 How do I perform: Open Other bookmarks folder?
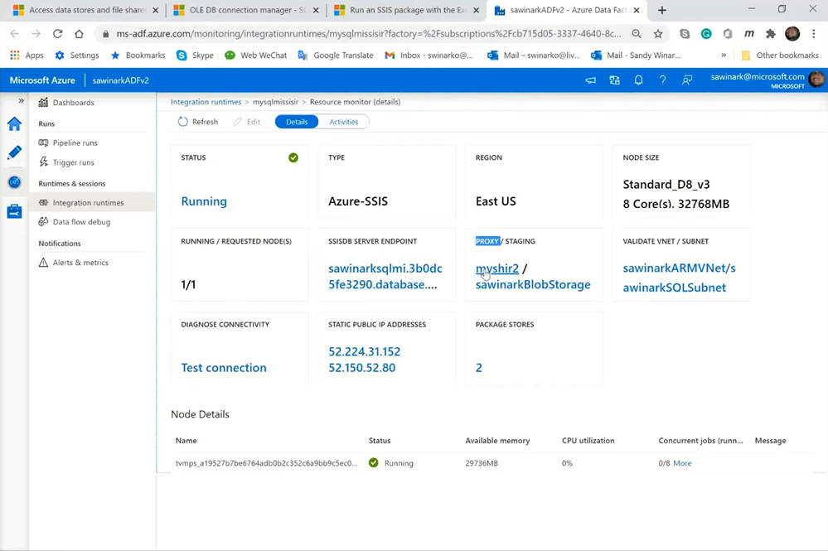779,55
